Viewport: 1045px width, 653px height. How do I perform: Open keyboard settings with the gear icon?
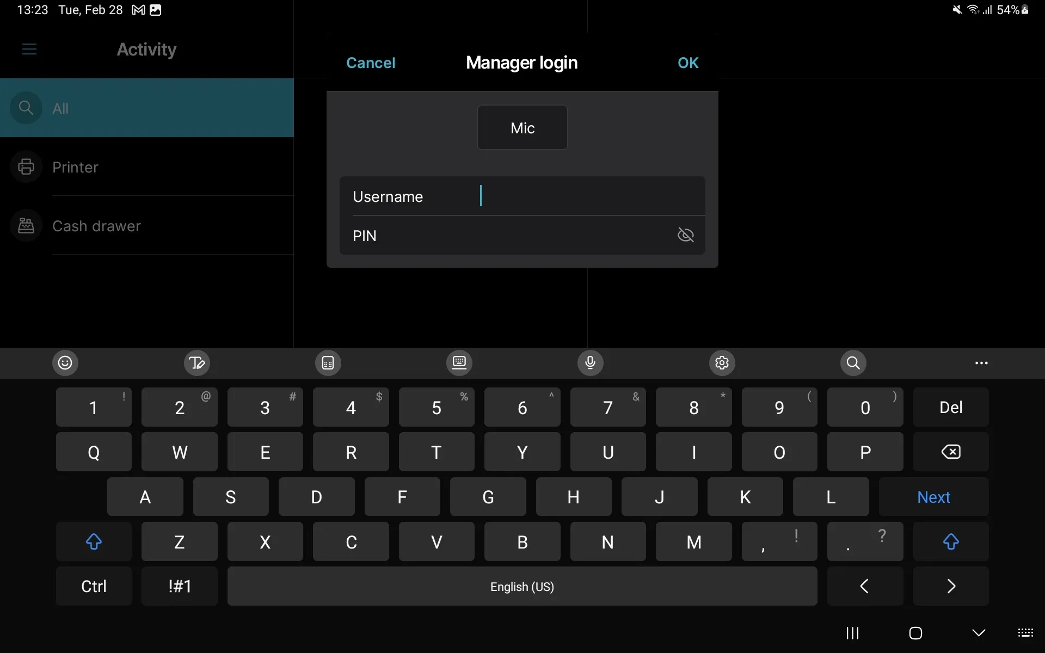722,363
